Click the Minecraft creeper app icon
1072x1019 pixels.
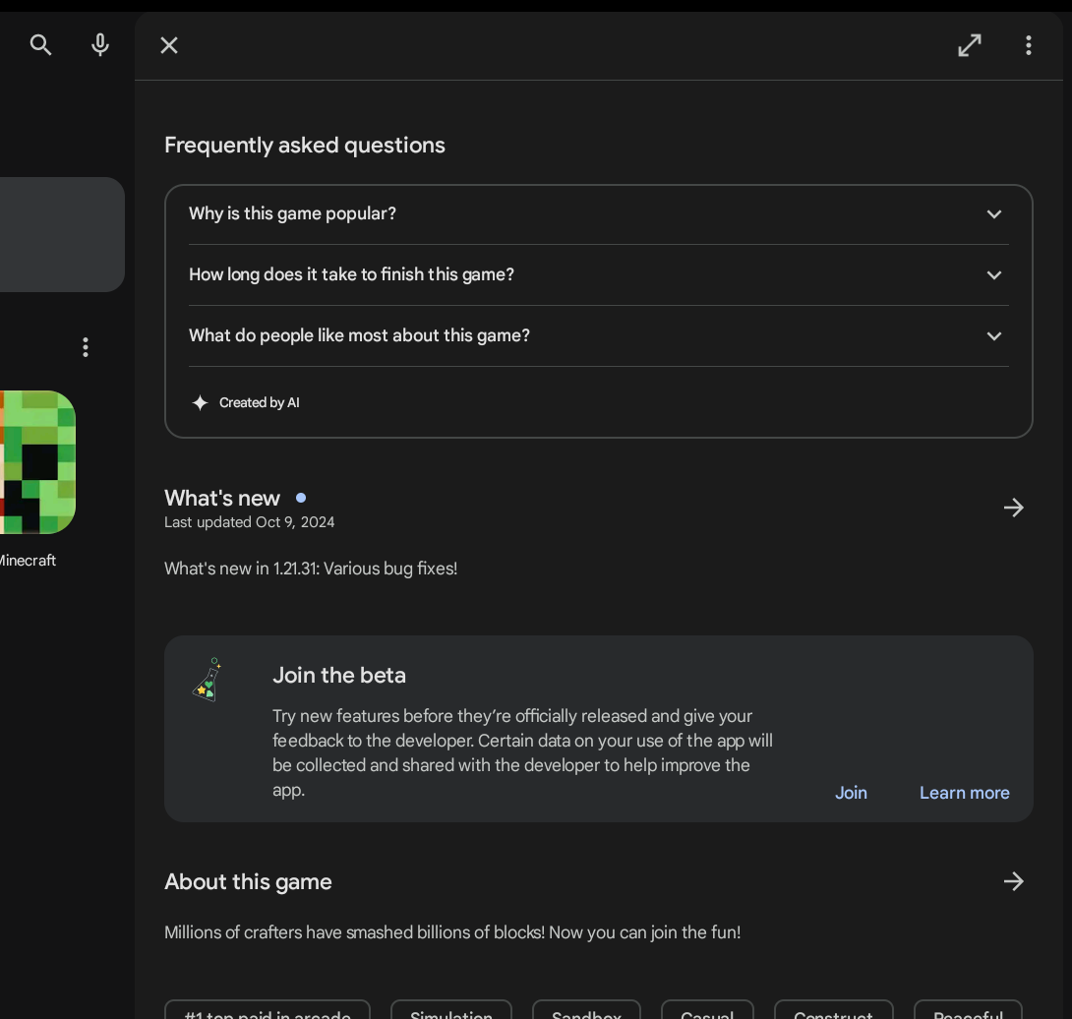[x=37, y=462]
